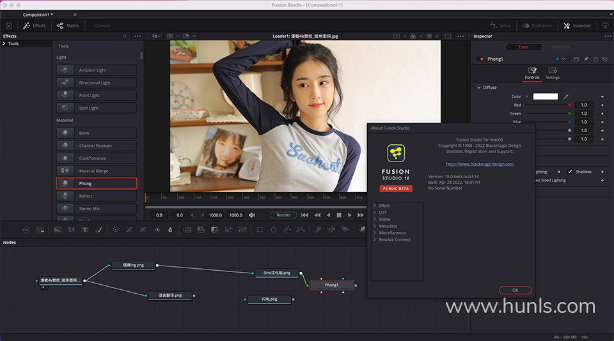The width and height of the screenshot is (614, 341).
Task: Open the Fit zoom dropdown
Action: point(156,36)
